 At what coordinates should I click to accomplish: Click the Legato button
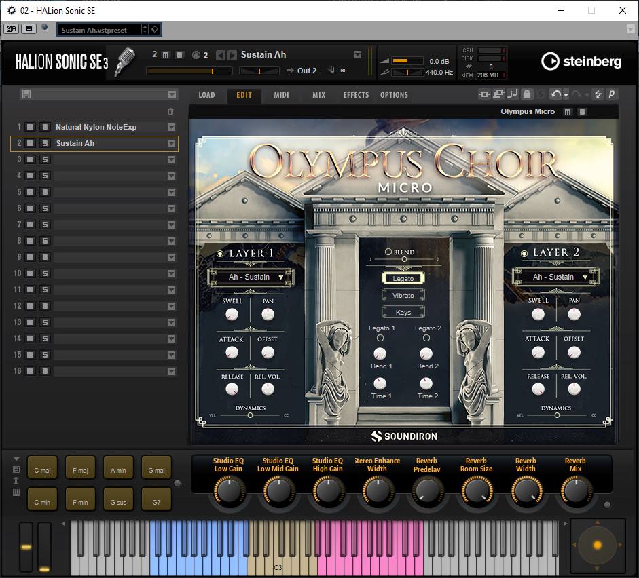403,278
